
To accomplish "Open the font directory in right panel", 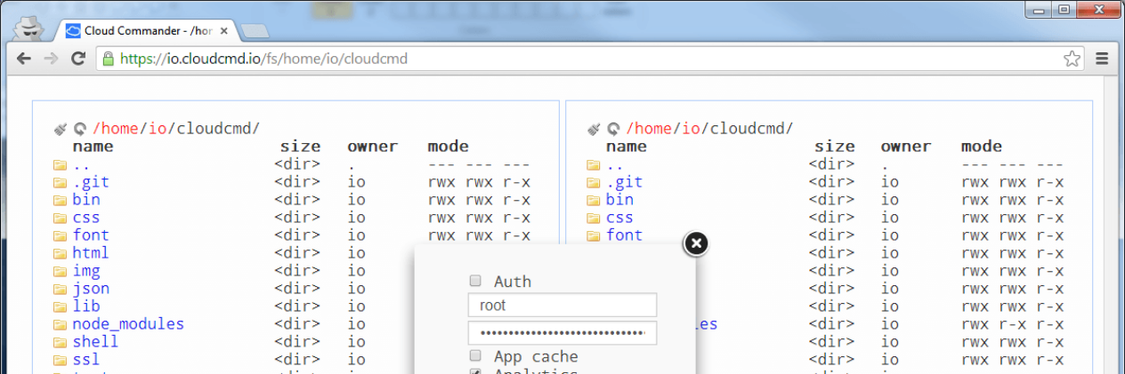I will (x=625, y=235).
